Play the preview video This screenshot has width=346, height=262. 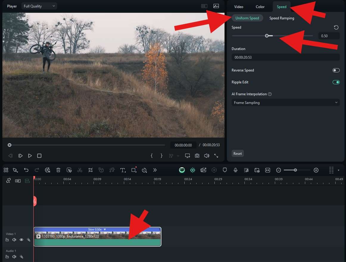tap(30, 156)
